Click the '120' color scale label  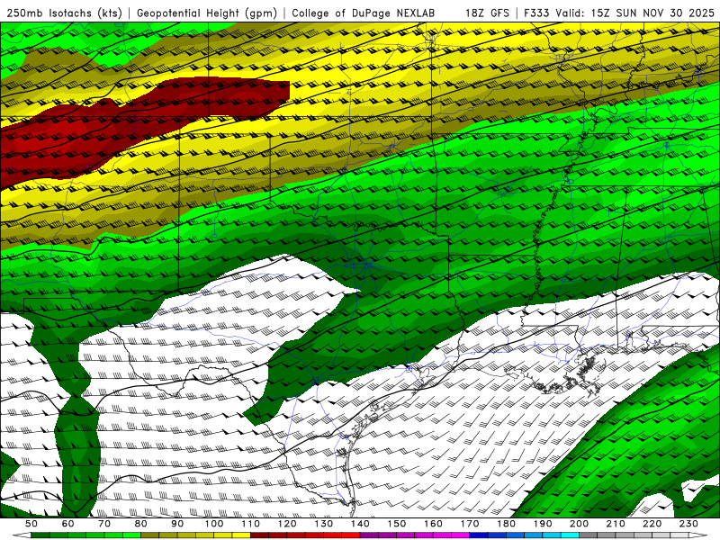pyautogui.click(x=287, y=524)
